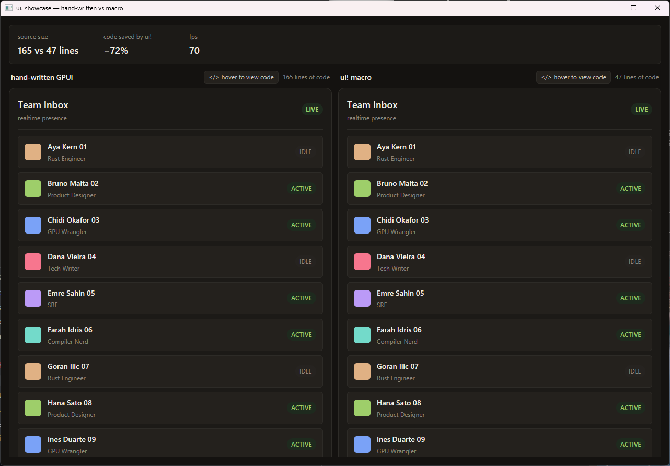Click LIVE badge in hand-written GPUI panel
The width and height of the screenshot is (670, 466).
click(312, 110)
